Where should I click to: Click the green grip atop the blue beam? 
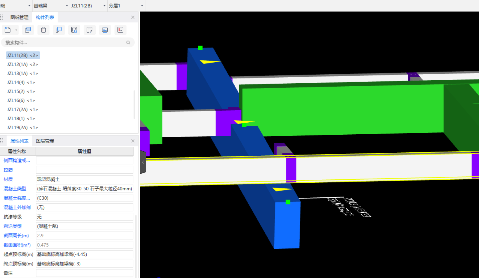tap(200, 48)
